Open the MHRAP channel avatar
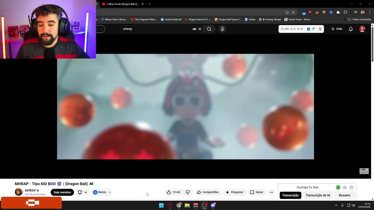374x210 pixels. [x=19, y=192]
